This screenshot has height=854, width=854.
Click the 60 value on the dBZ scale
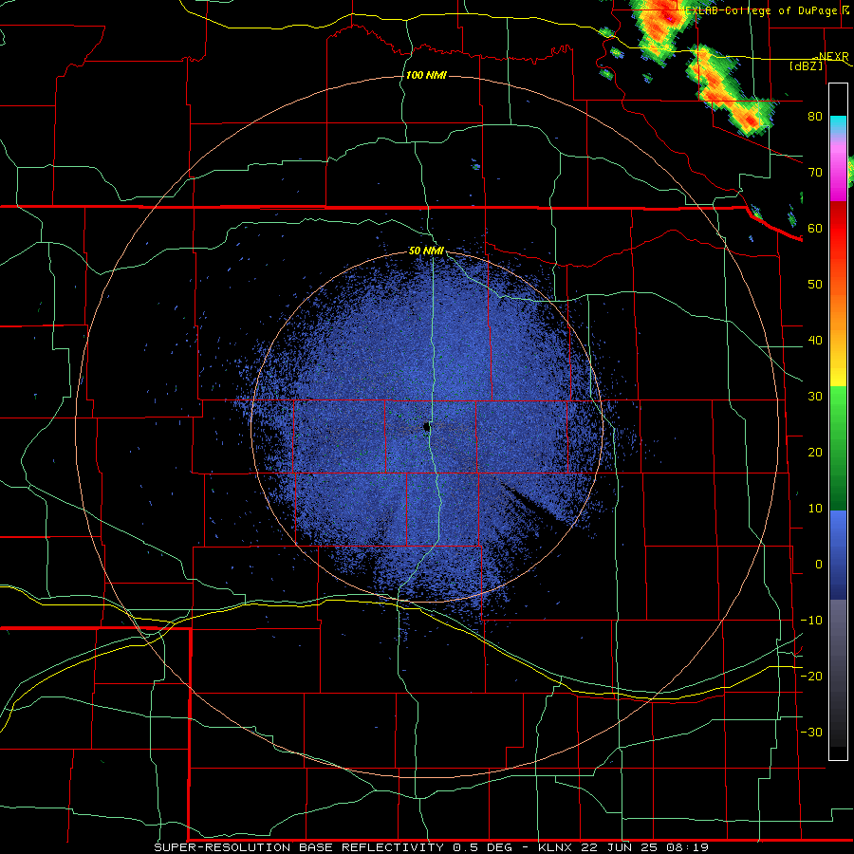815,229
